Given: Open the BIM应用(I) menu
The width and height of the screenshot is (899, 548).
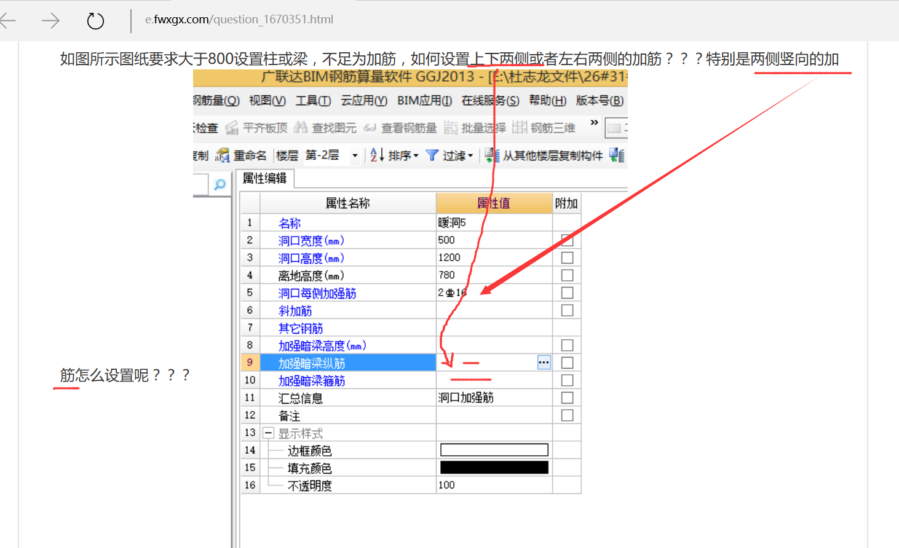Looking at the screenshot, I should point(424,101).
